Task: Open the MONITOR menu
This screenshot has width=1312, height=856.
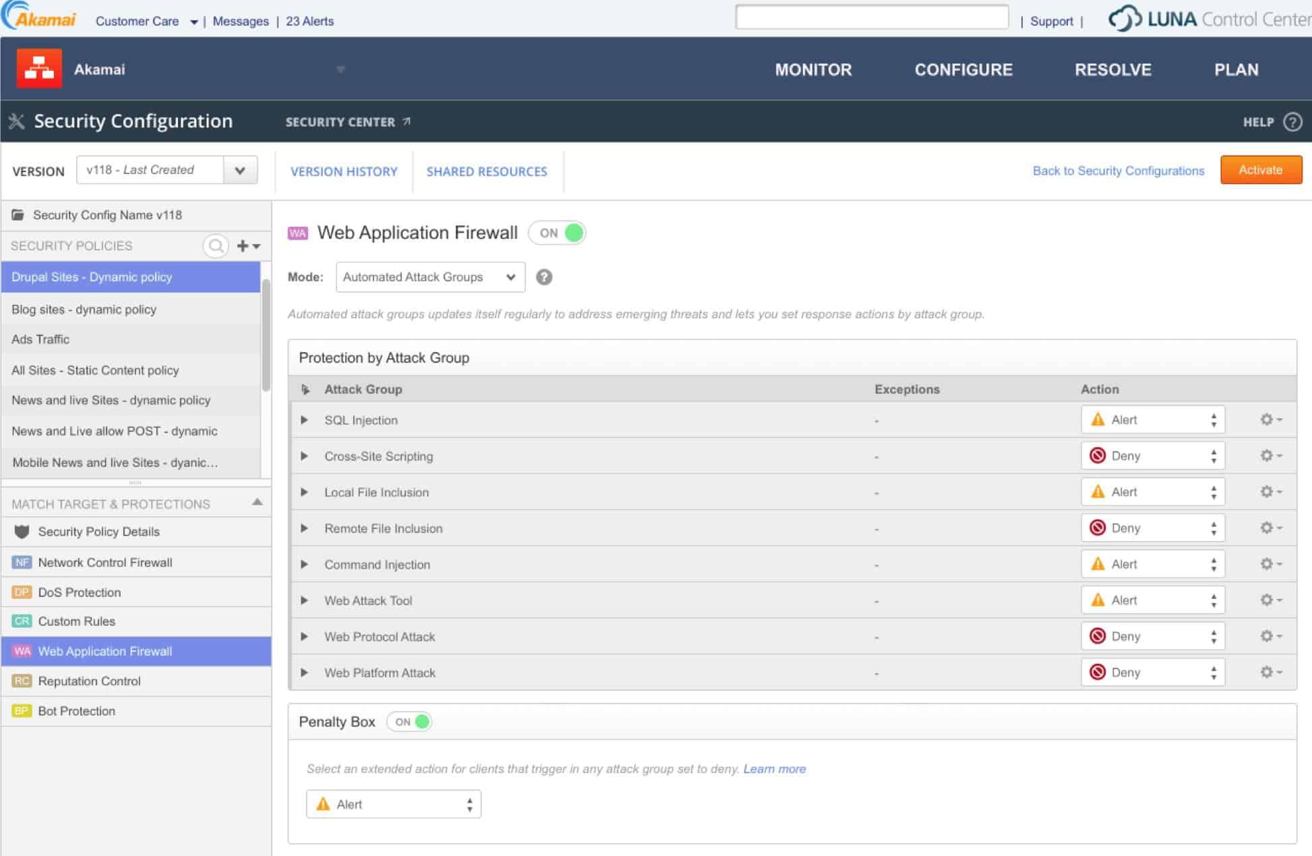Action: pos(813,69)
